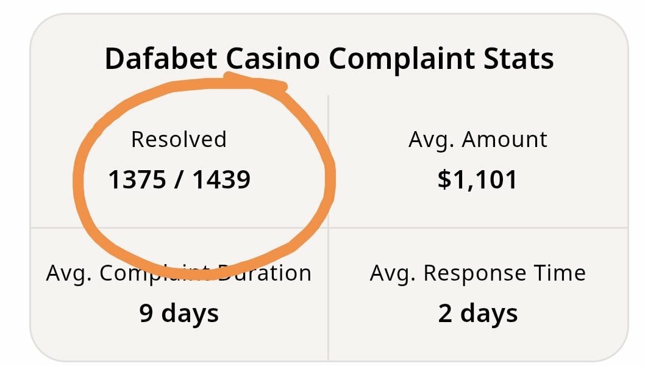Click the 1439 total complaints number
Viewport: 645px width, 366px height.
tap(221, 179)
